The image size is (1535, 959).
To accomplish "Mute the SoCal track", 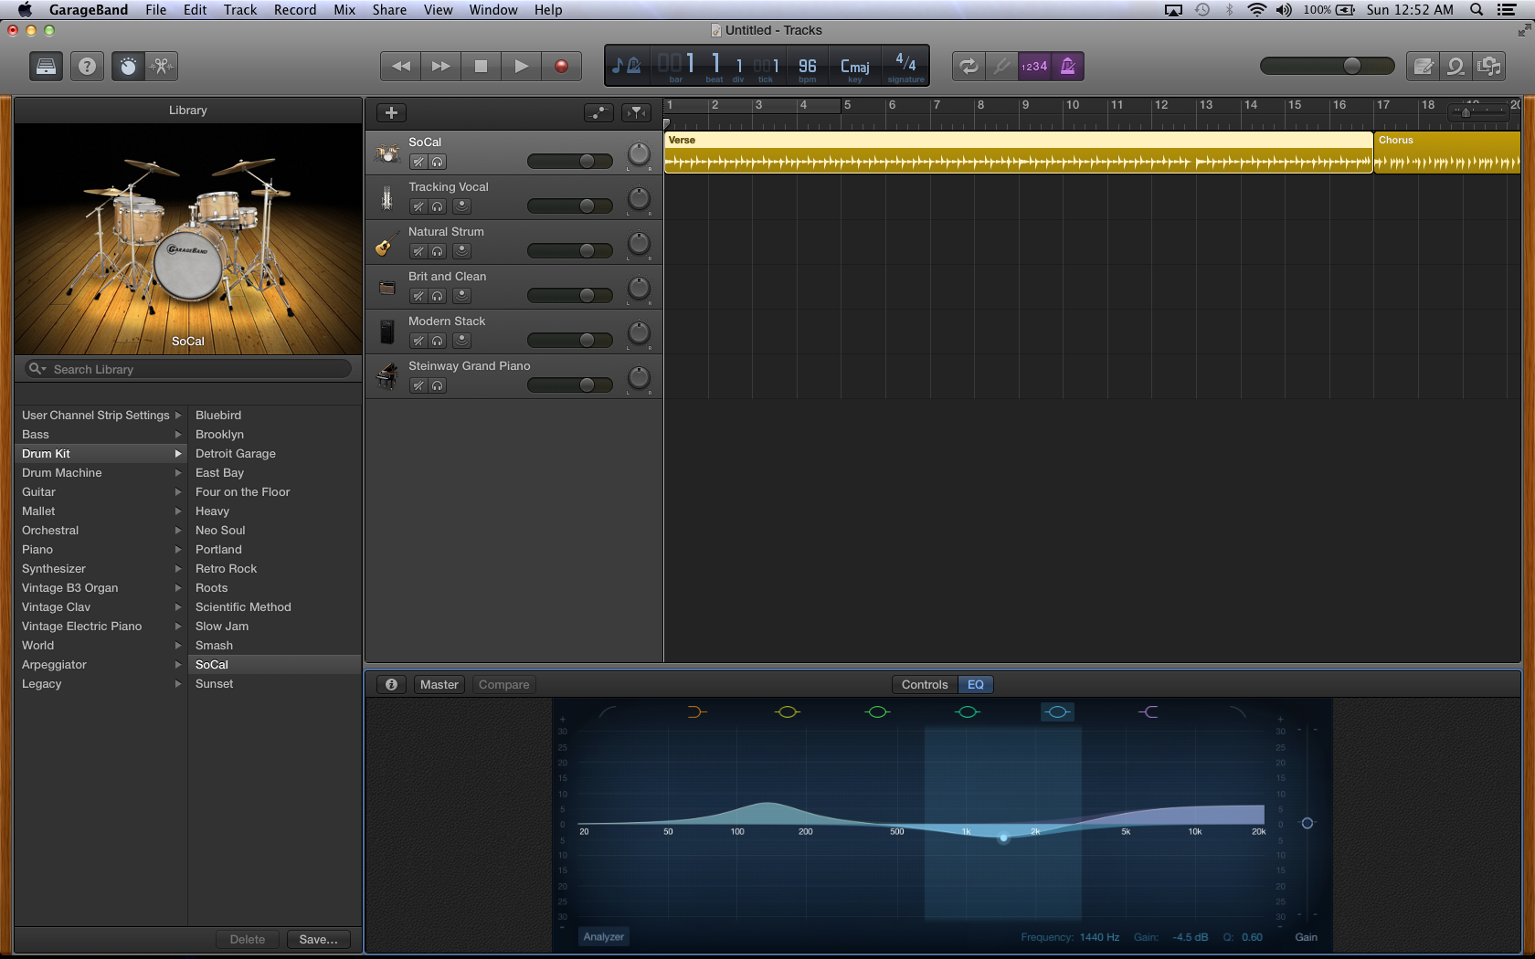I will pyautogui.click(x=418, y=162).
